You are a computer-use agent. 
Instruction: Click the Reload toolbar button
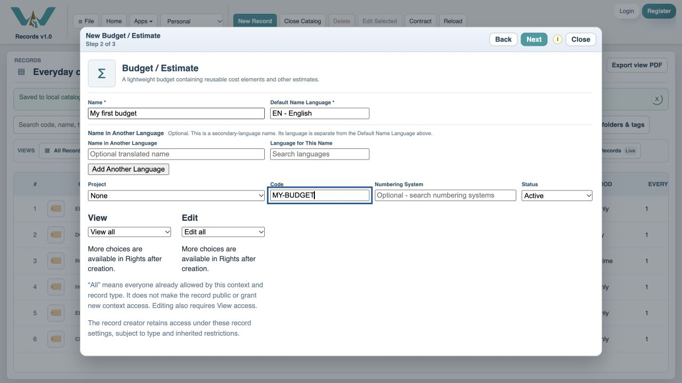[x=453, y=21]
